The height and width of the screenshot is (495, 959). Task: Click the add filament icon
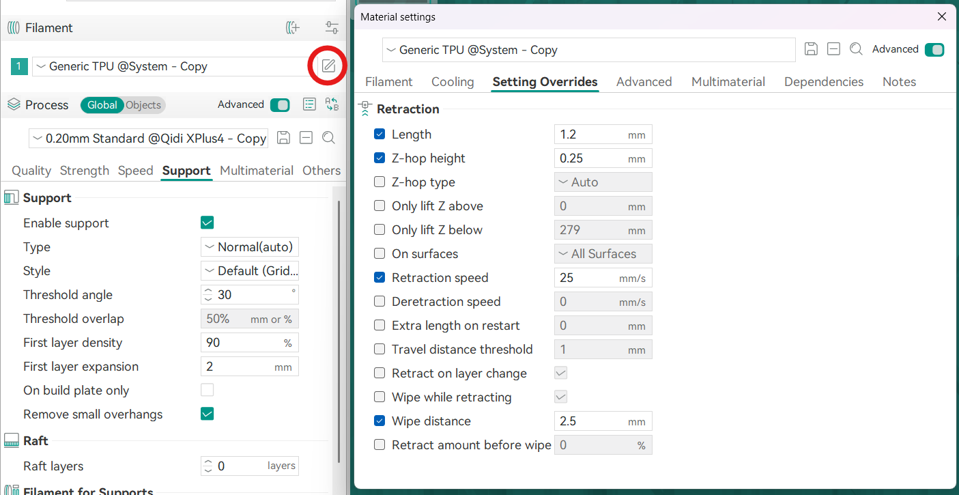(292, 28)
